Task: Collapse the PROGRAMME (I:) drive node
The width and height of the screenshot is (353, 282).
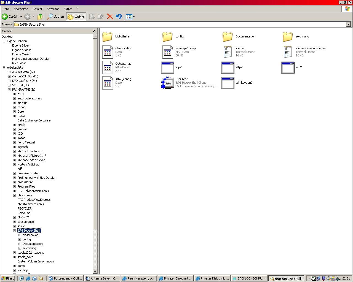Action: click(x=9, y=90)
